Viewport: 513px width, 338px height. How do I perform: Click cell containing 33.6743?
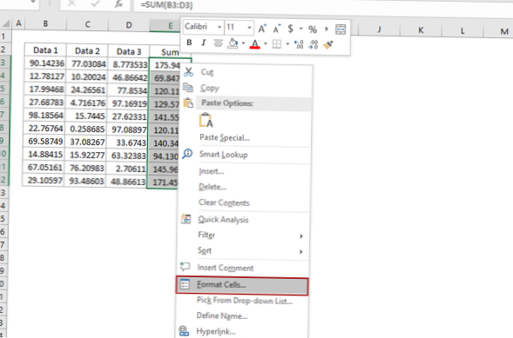tap(126, 142)
